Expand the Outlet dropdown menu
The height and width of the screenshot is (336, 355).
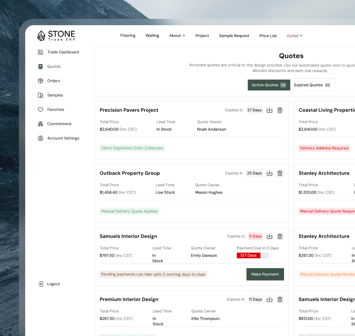pyautogui.click(x=295, y=36)
